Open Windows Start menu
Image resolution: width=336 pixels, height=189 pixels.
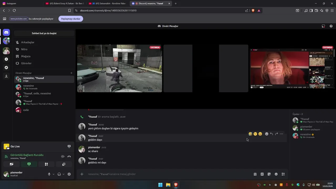(x=160, y=185)
